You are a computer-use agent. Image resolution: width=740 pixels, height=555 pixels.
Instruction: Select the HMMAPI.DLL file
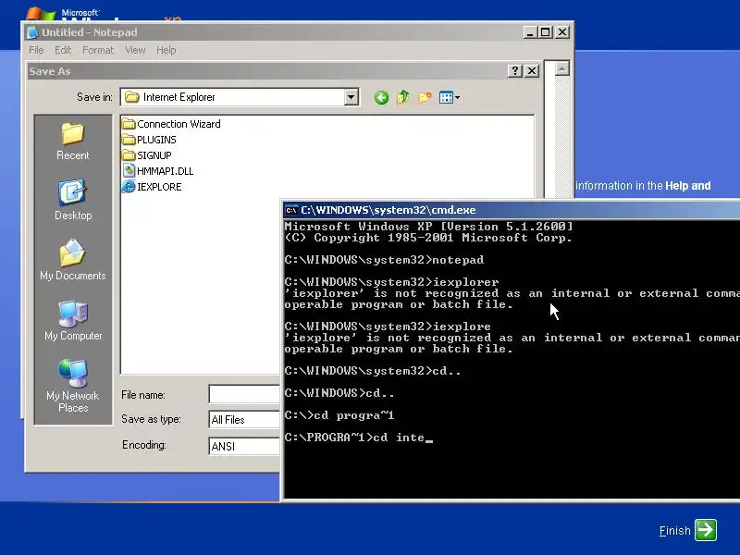[x=158, y=171]
